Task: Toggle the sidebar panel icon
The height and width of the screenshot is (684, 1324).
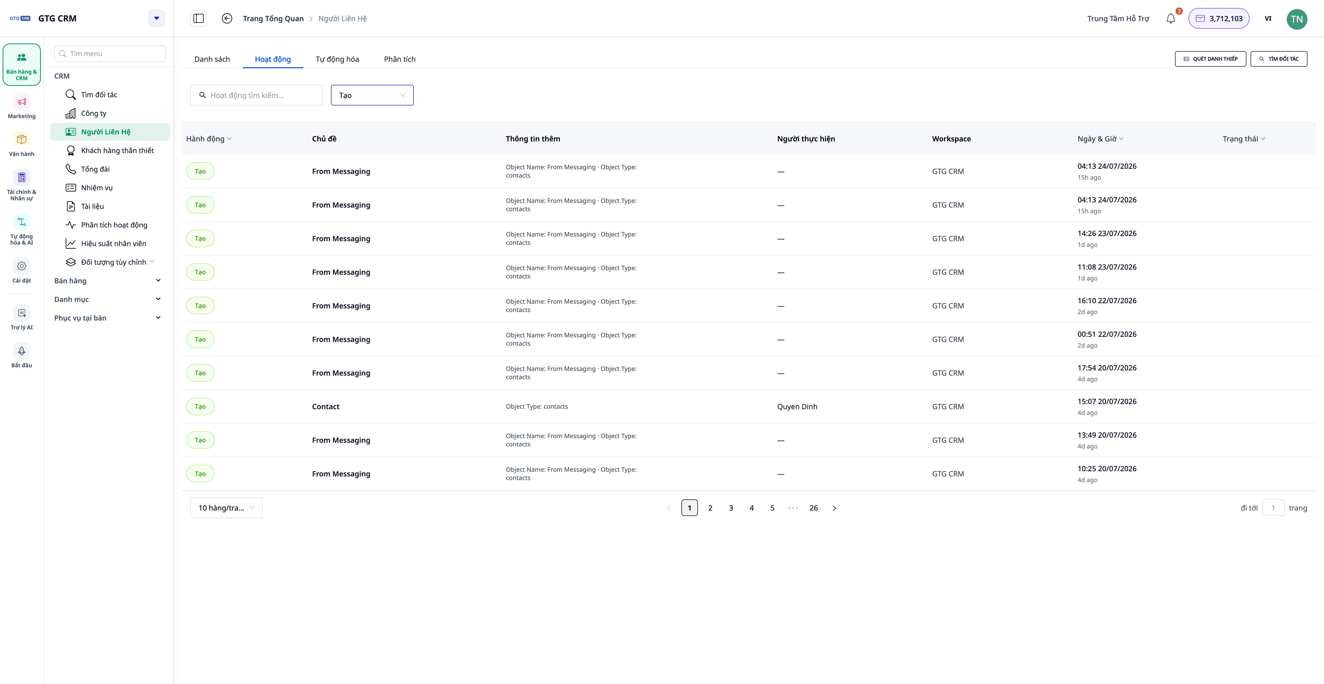Action: coord(198,19)
